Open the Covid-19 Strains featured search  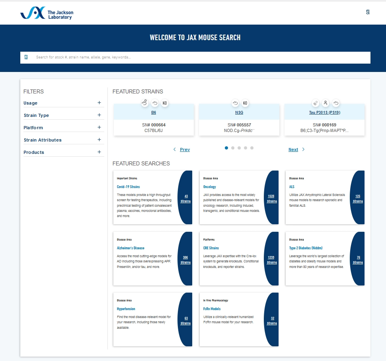[128, 186]
